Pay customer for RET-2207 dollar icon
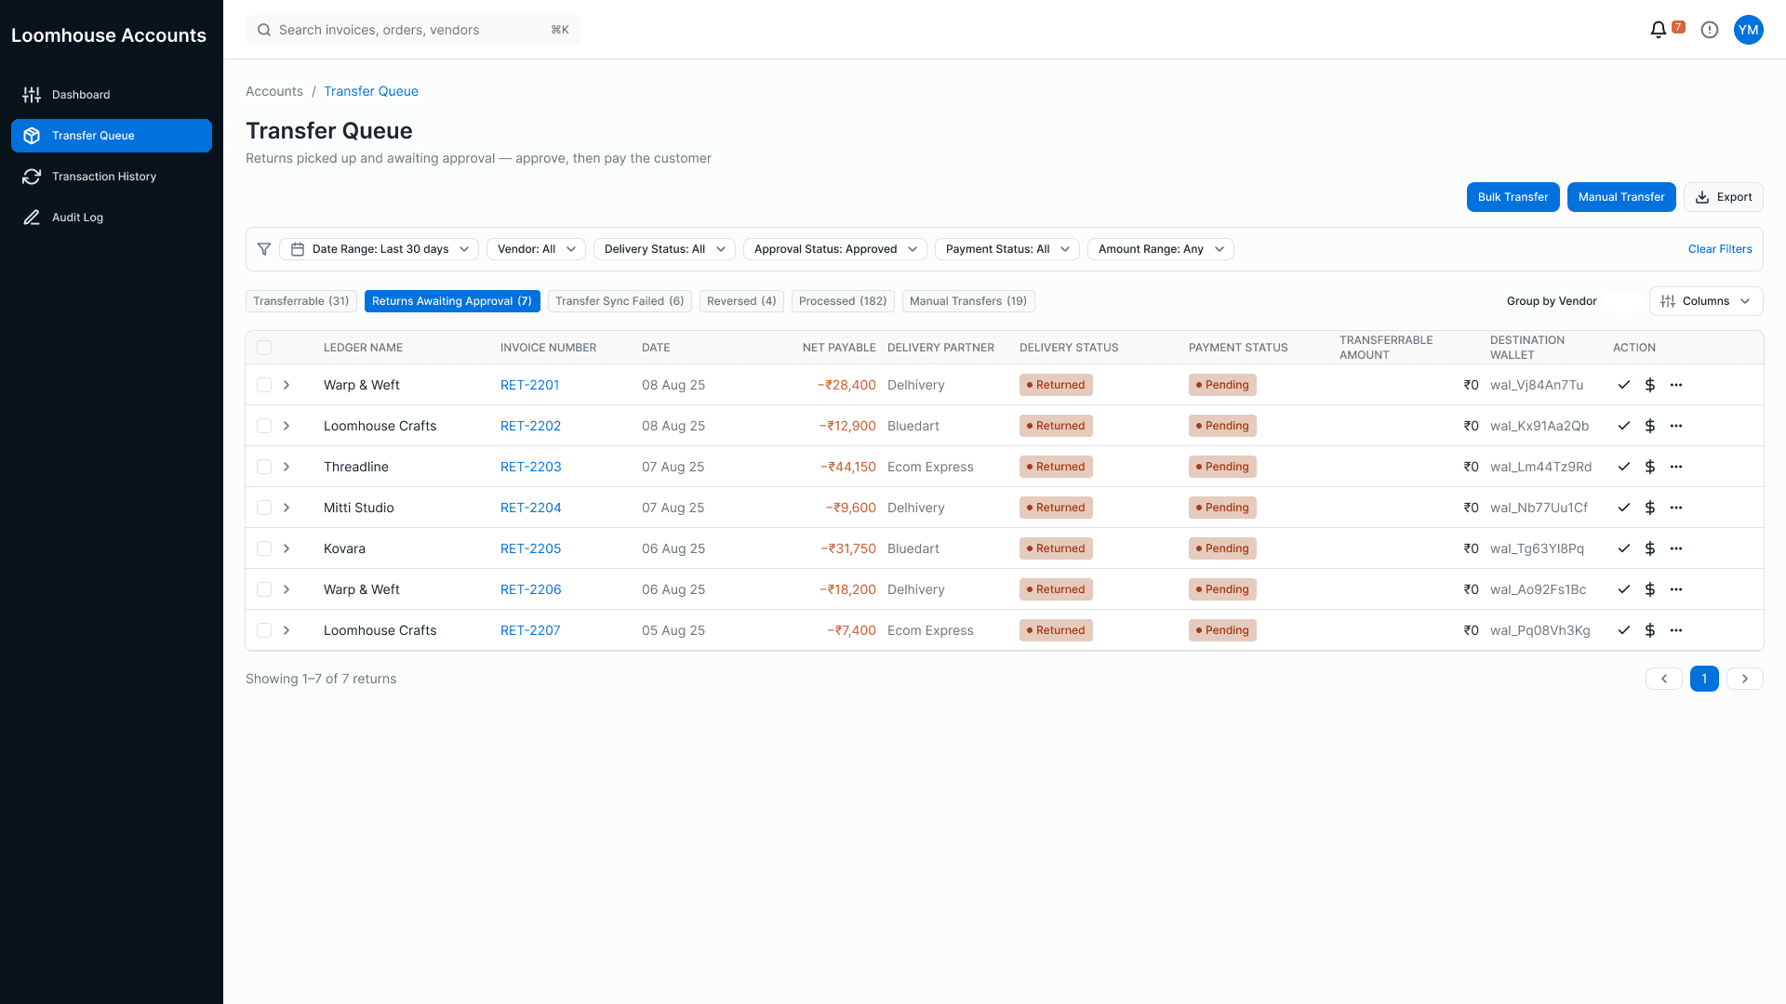This screenshot has height=1004, width=1786. (x=1650, y=630)
